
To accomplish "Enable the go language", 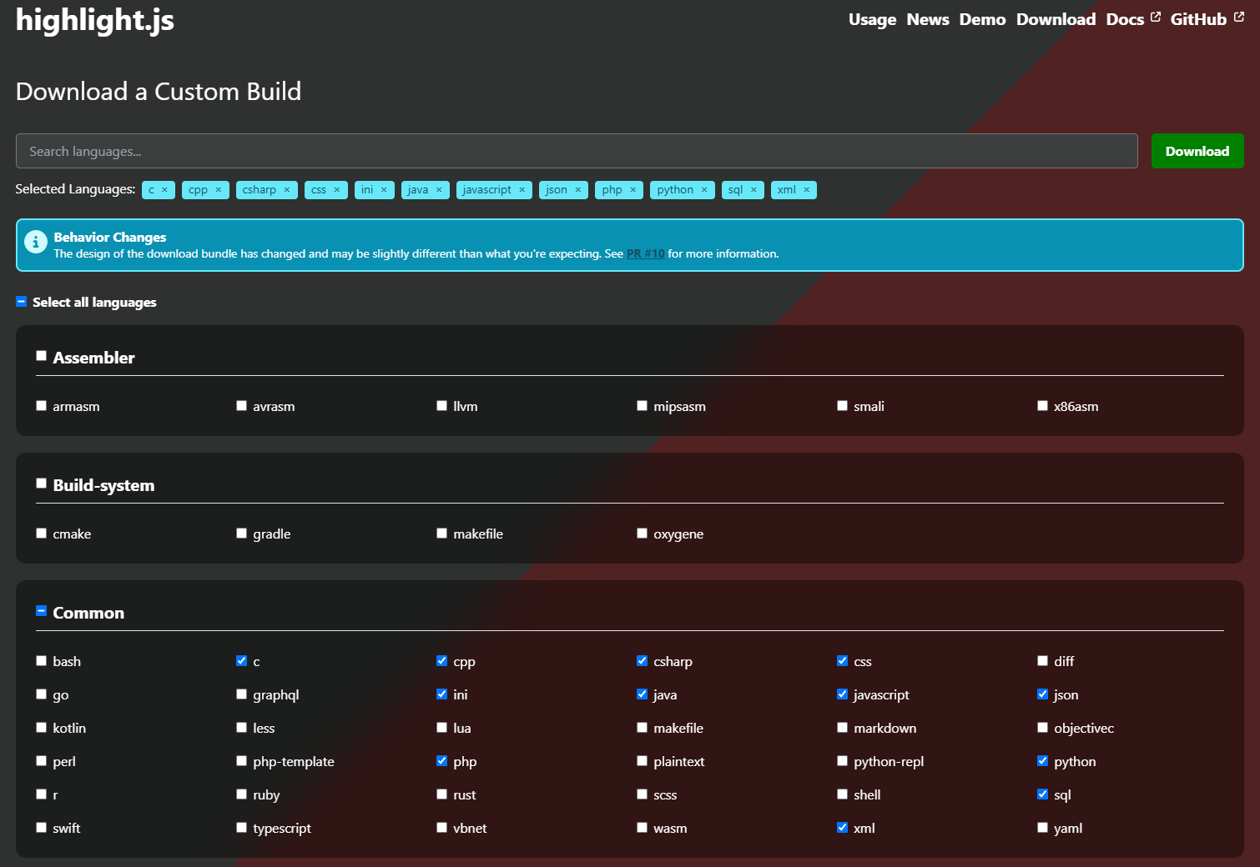I will click(x=41, y=694).
